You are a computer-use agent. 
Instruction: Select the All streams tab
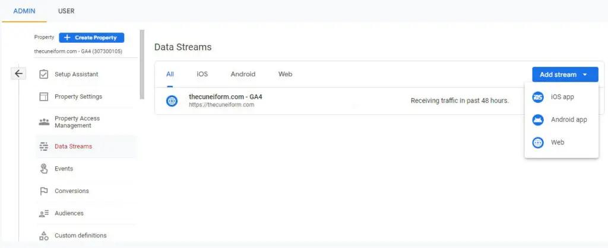[x=170, y=74]
